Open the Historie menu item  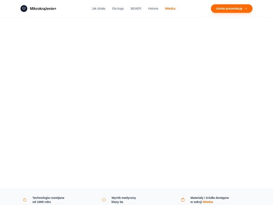point(153,9)
